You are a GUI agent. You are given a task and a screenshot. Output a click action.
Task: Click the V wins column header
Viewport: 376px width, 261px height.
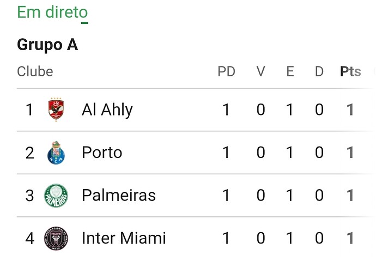pyautogui.click(x=260, y=71)
